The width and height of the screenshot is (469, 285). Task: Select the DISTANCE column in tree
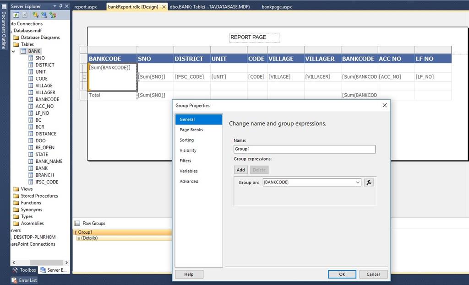point(46,134)
